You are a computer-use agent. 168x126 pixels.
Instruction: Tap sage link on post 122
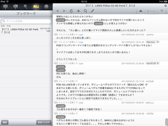click(81, 64)
